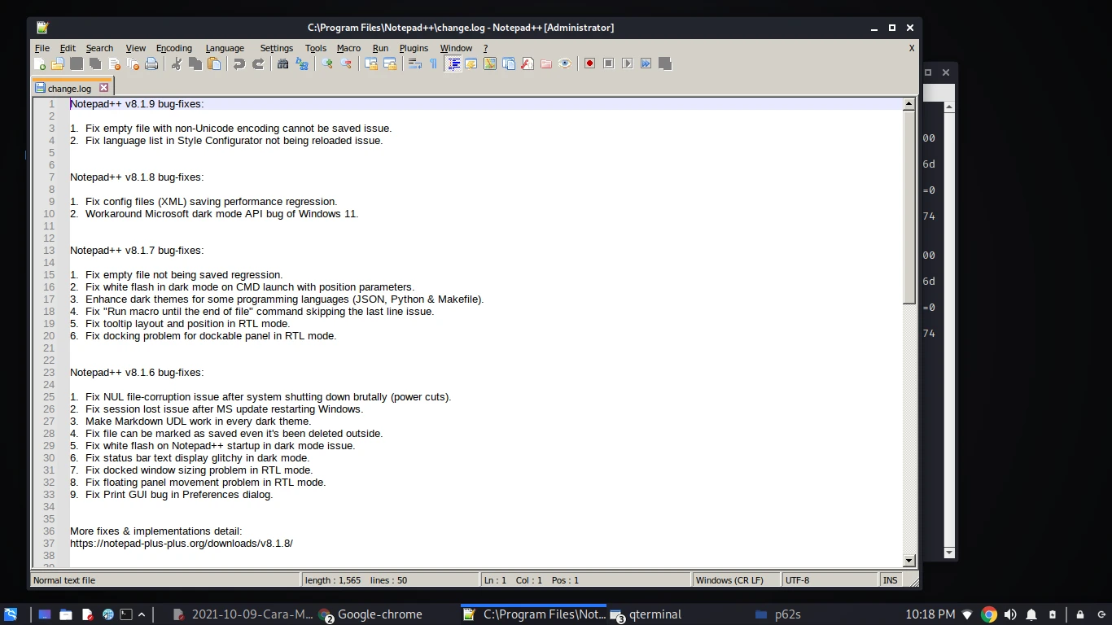Expand the taskbar launcher arrow
Image resolution: width=1112 pixels, height=625 pixels.
142,614
